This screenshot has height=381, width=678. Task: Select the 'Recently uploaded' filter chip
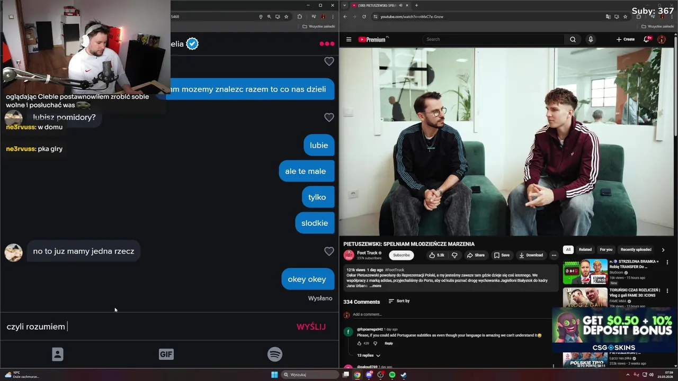tap(636, 250)
